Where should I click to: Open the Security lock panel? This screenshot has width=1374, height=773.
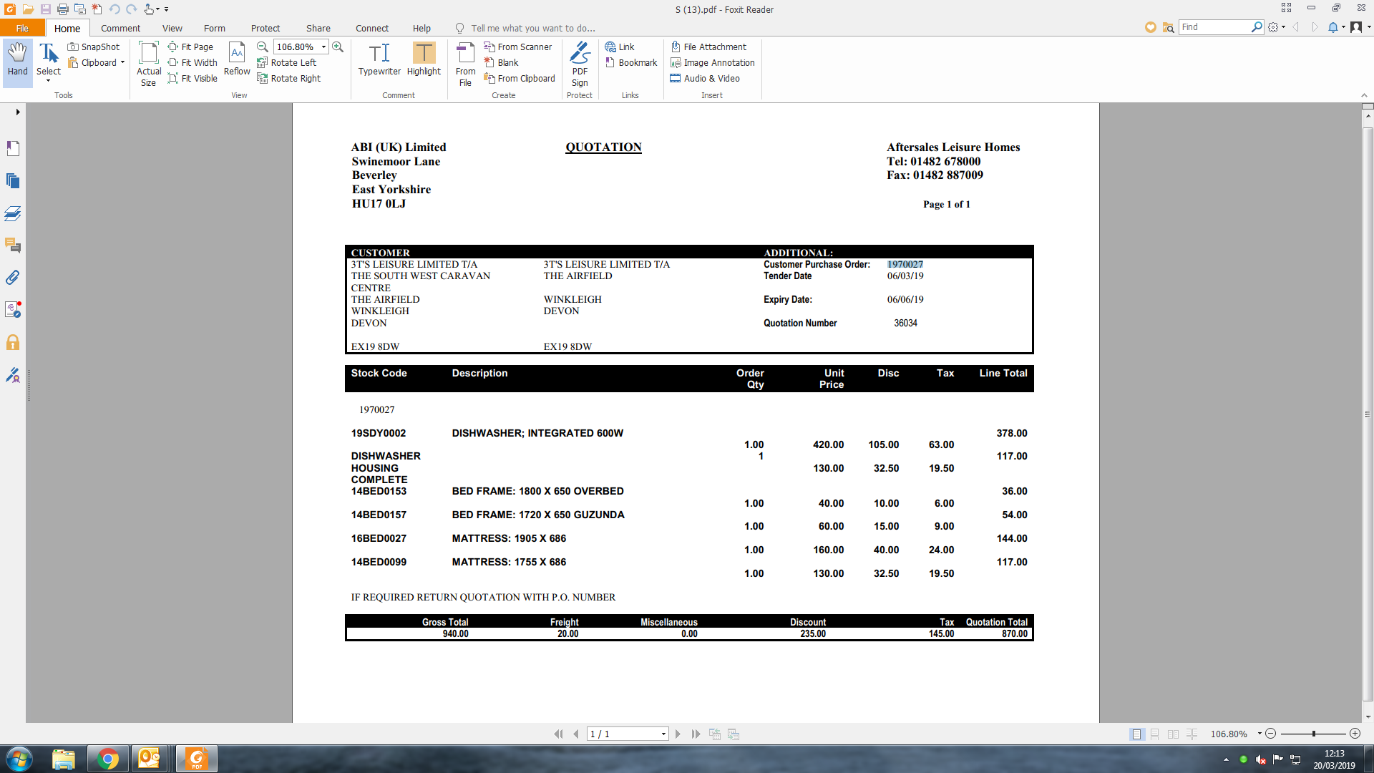(13, 342)
